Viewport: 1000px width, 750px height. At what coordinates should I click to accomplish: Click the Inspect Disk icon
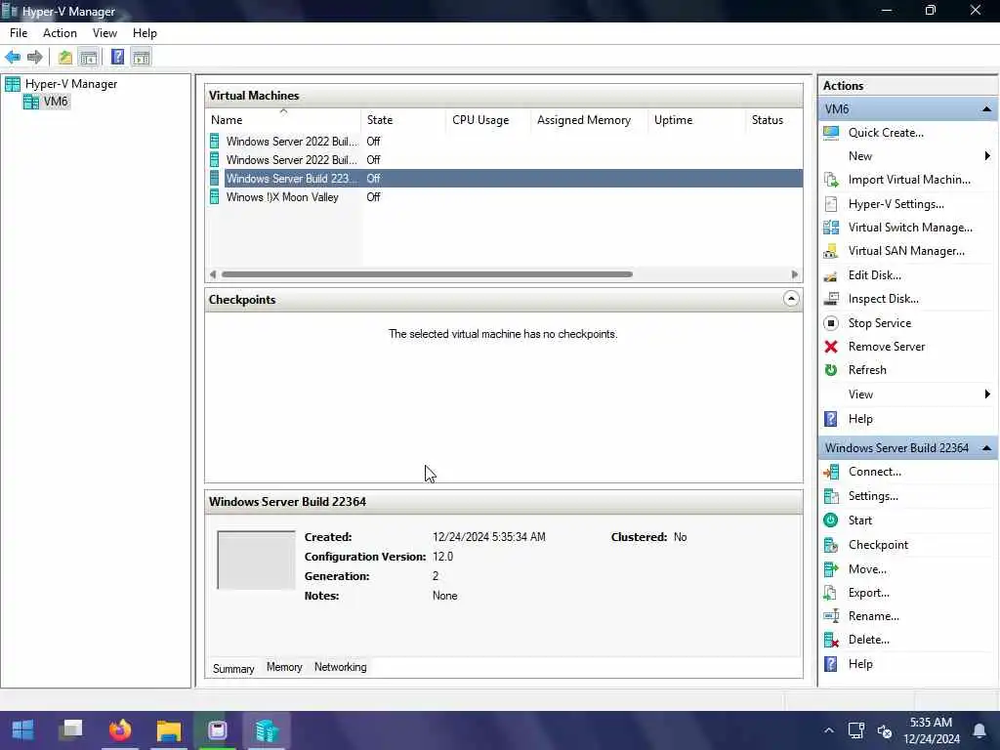pos(831,299)
